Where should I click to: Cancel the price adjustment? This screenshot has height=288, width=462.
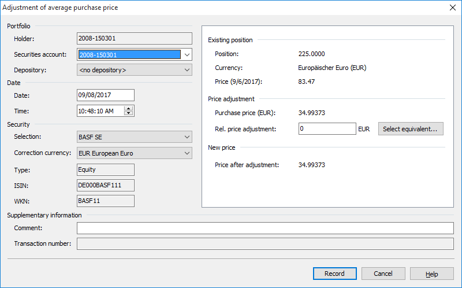(x=383, y=274)
